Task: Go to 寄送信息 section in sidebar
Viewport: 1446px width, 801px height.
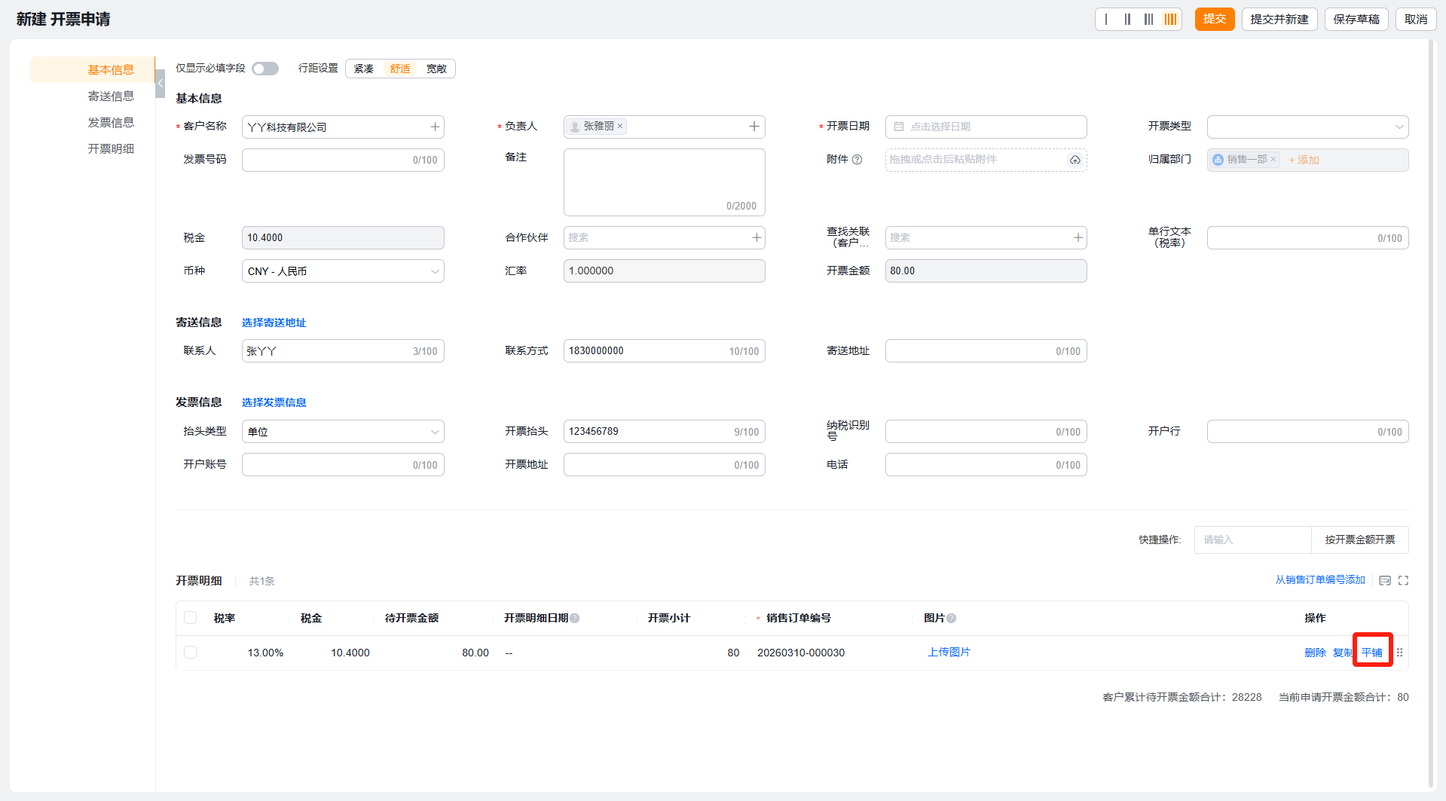Action: pyautogui.click(x=111, y=96)
